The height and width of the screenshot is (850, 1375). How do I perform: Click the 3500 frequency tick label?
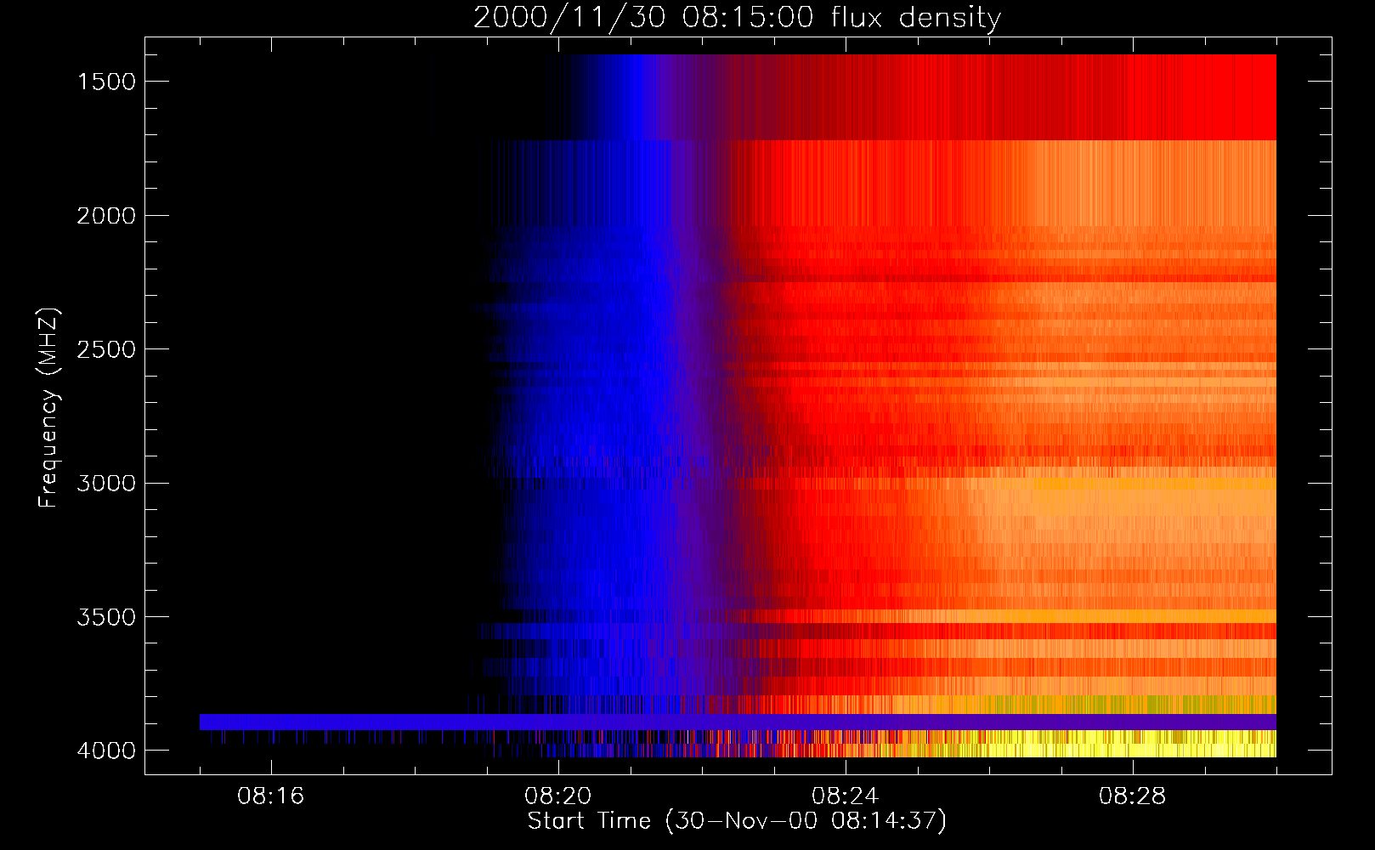click(x=106, y=617)
